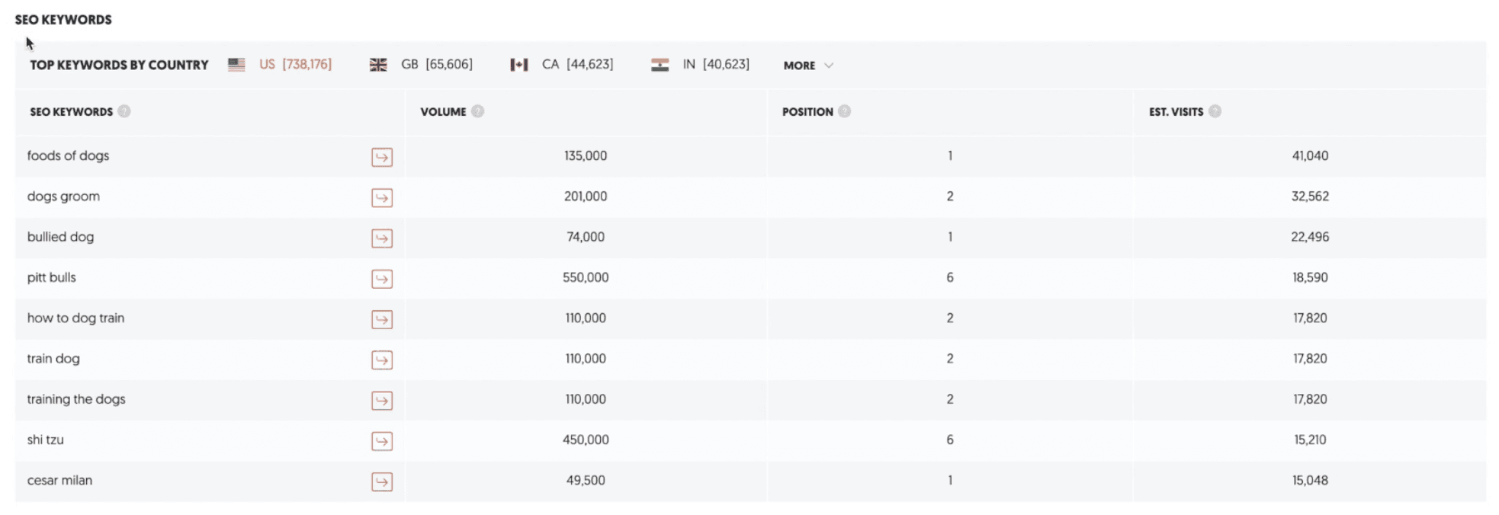Click arrow icon in 'train dog' row
The image size is (1499, 515).
point(381,360)
